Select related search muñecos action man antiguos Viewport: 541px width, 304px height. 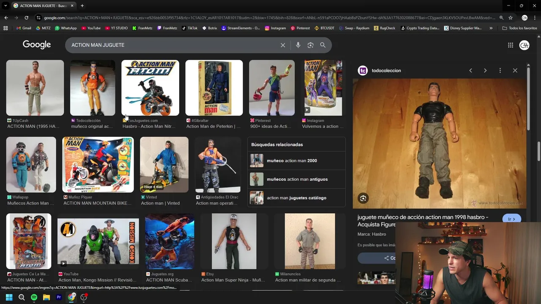pos(296,179)
